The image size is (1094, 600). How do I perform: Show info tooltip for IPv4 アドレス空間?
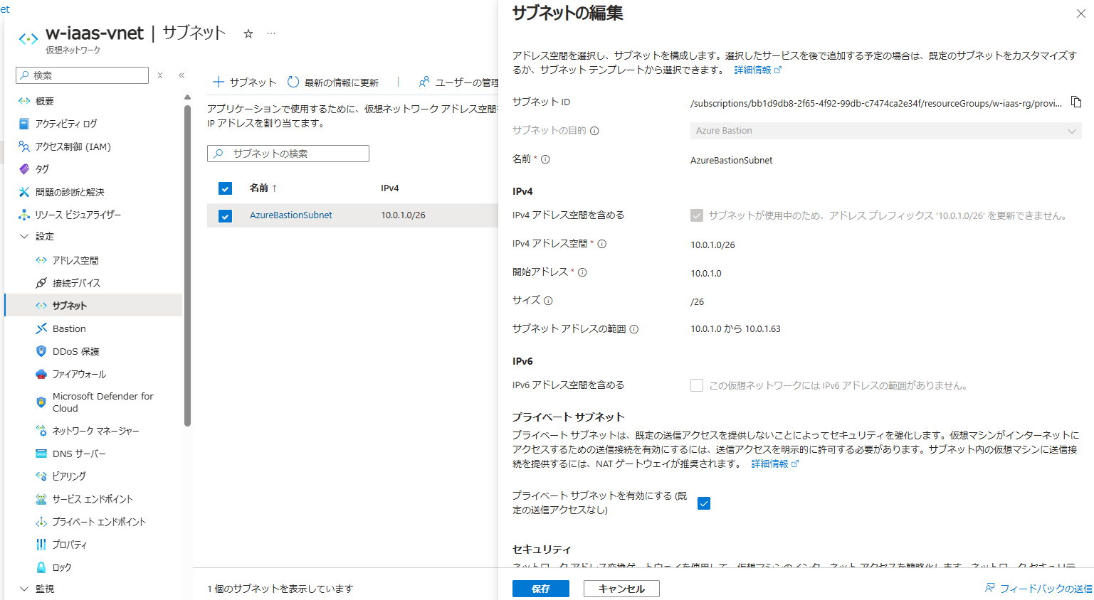coord(601,244)
